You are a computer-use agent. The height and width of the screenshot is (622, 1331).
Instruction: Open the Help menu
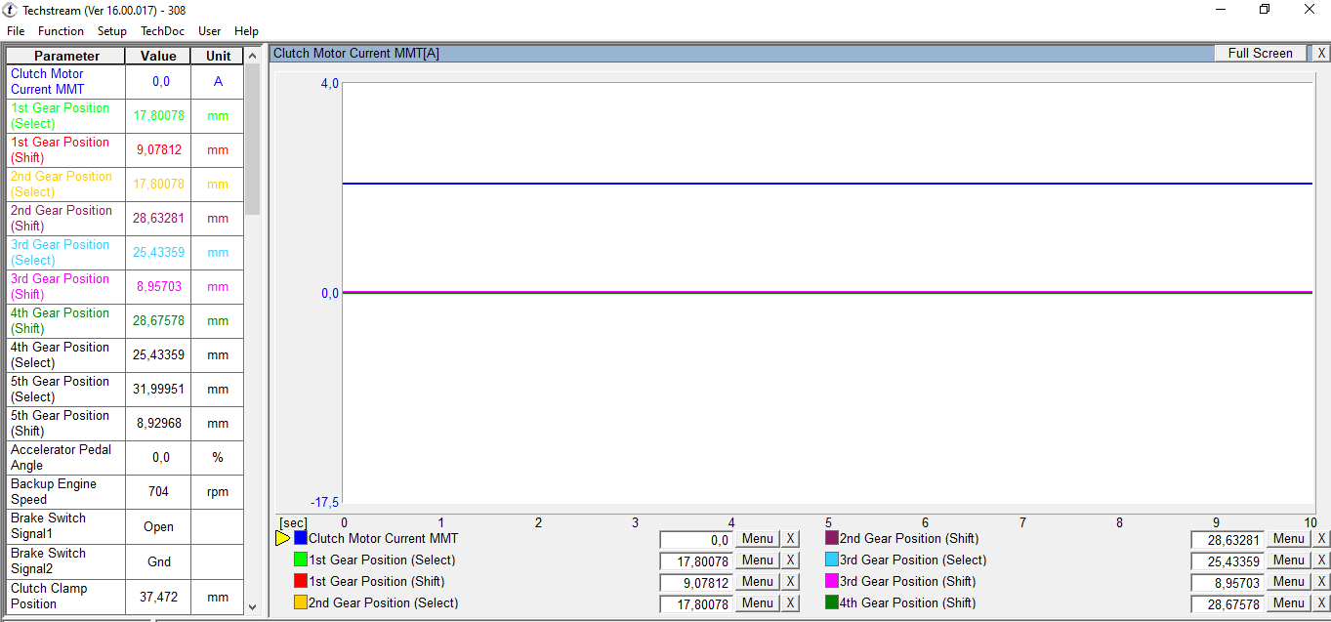[246, 30]
